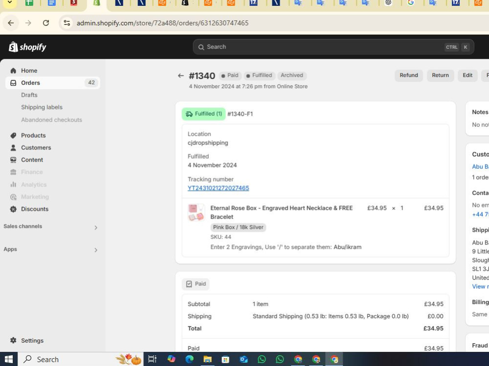The image size is (489, 366).
Task: Open Settings via the gear icon
Action: pos(13,341)
